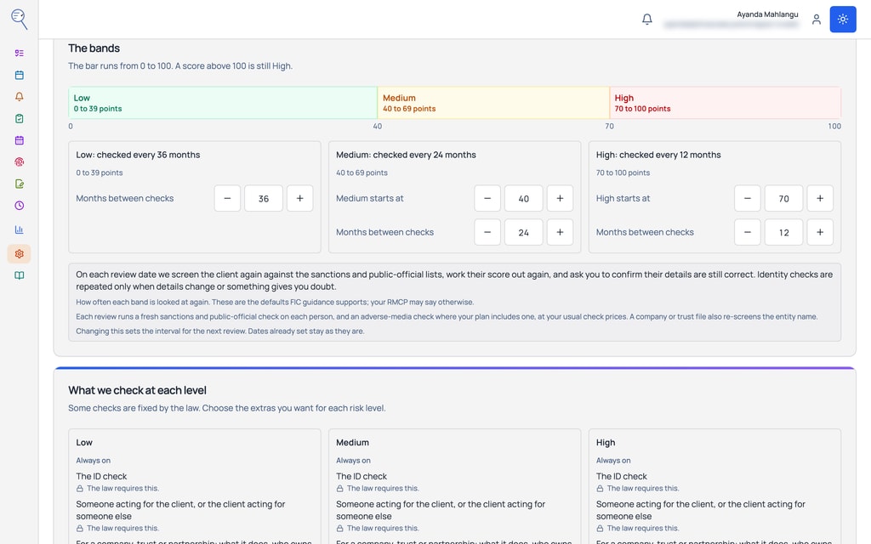The width and height of the screenshot is (871, 544).
Task: Click "Always on" label in High card
Action: click(613, 461)
